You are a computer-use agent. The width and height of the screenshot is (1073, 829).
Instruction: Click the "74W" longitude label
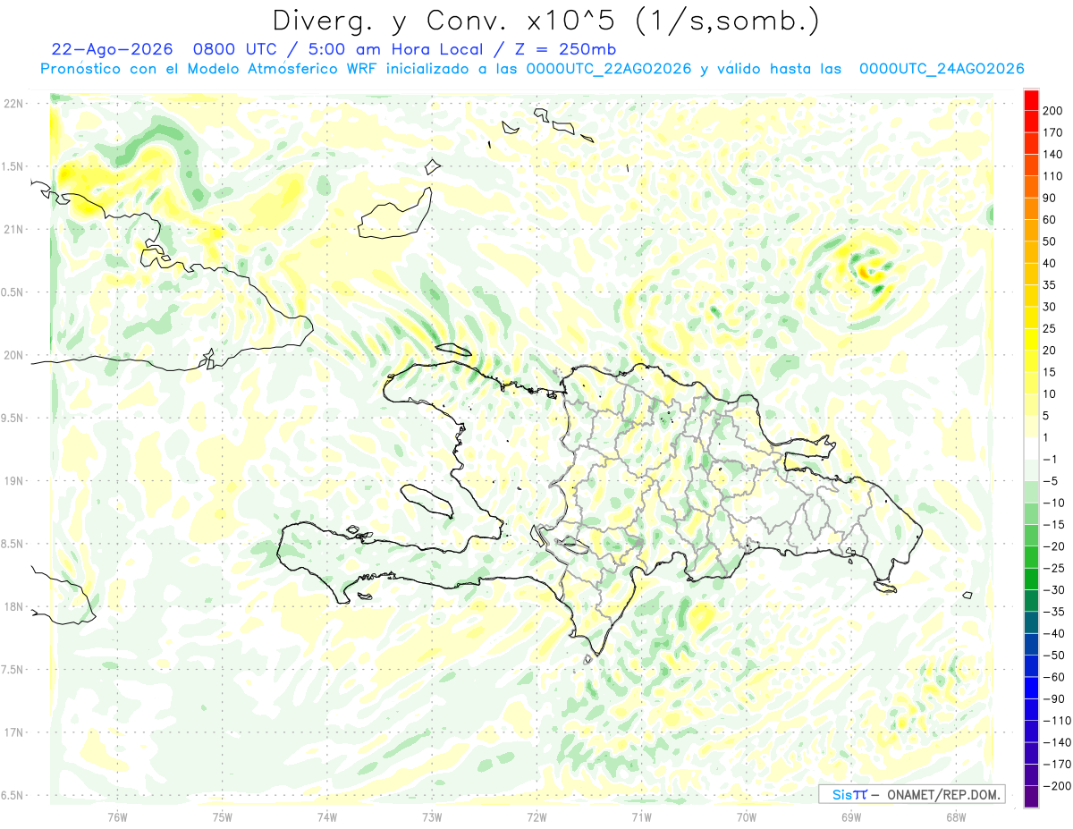coord(327,816)
